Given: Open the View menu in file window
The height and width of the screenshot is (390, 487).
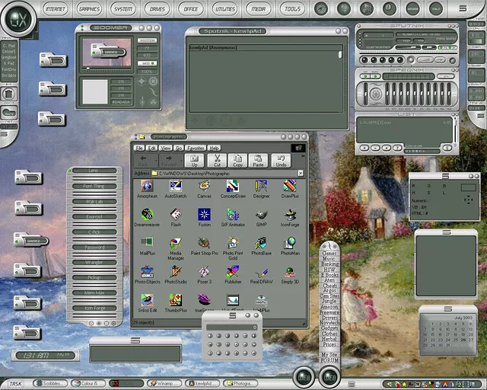Looking at the screenshot, I should click(166, 148).
